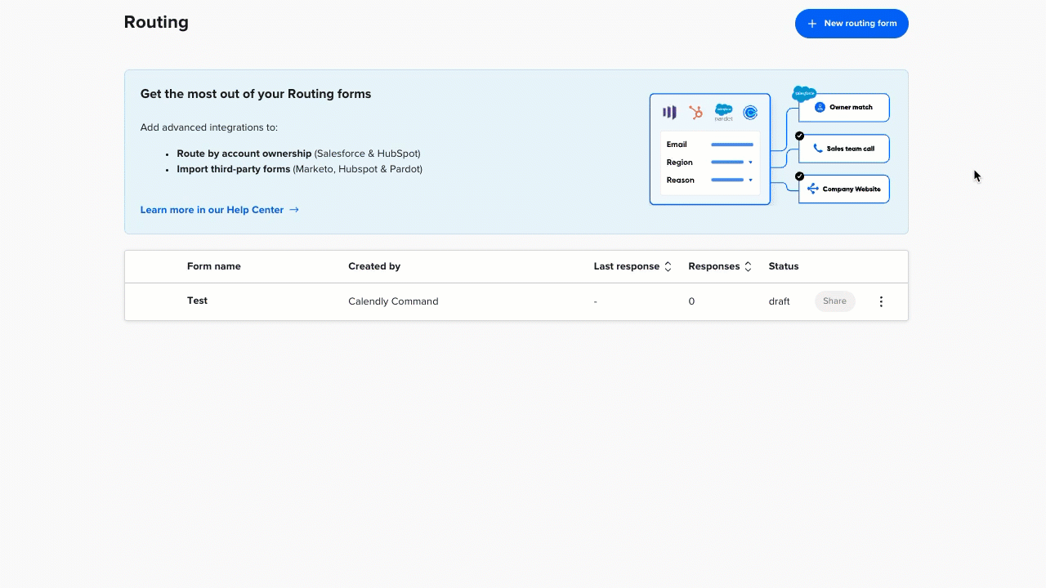
Task: Click the checkmark badge on Company Website
Action: point(799,176)
